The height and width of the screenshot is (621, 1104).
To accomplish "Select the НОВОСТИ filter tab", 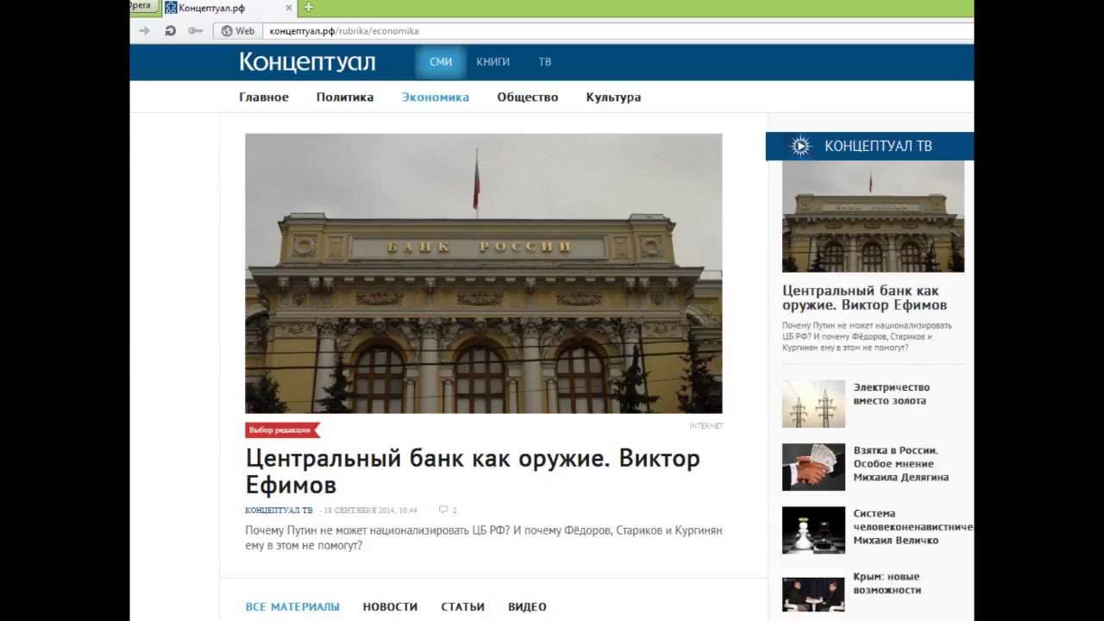I will [390, 607].
